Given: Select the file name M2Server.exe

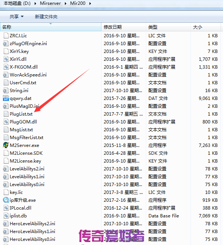Looking at the screenshot, I should coord(24,145).
